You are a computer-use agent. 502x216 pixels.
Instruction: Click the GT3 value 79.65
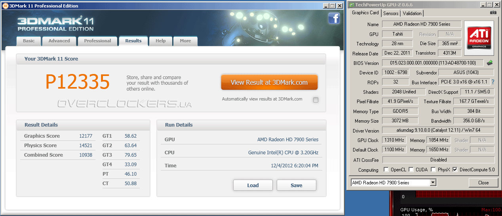tap(131, 155)
